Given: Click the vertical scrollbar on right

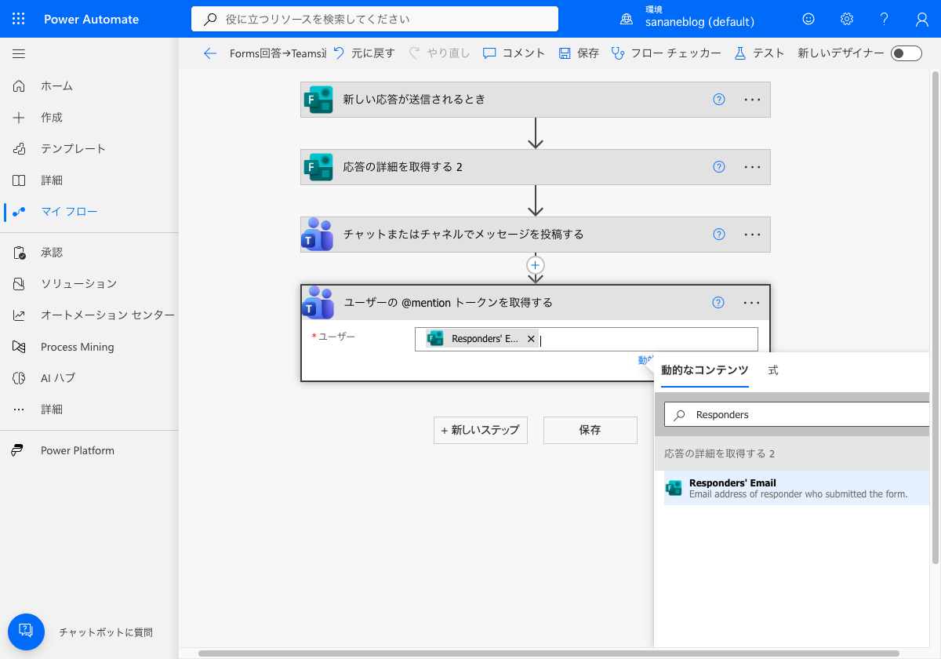Looking at the screenshot, I should 935,318.
